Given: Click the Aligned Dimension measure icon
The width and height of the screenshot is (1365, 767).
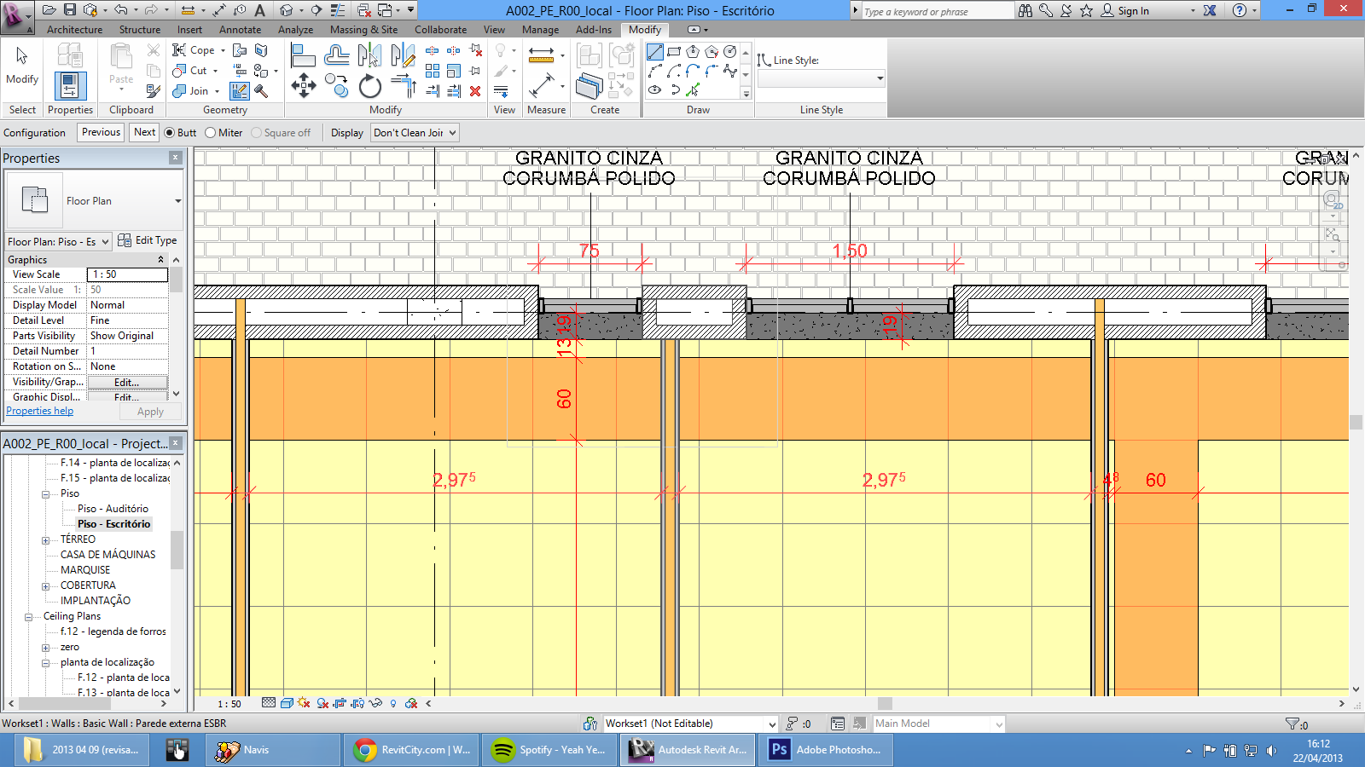Looking at the screenshot, I should tap(541, 86).
